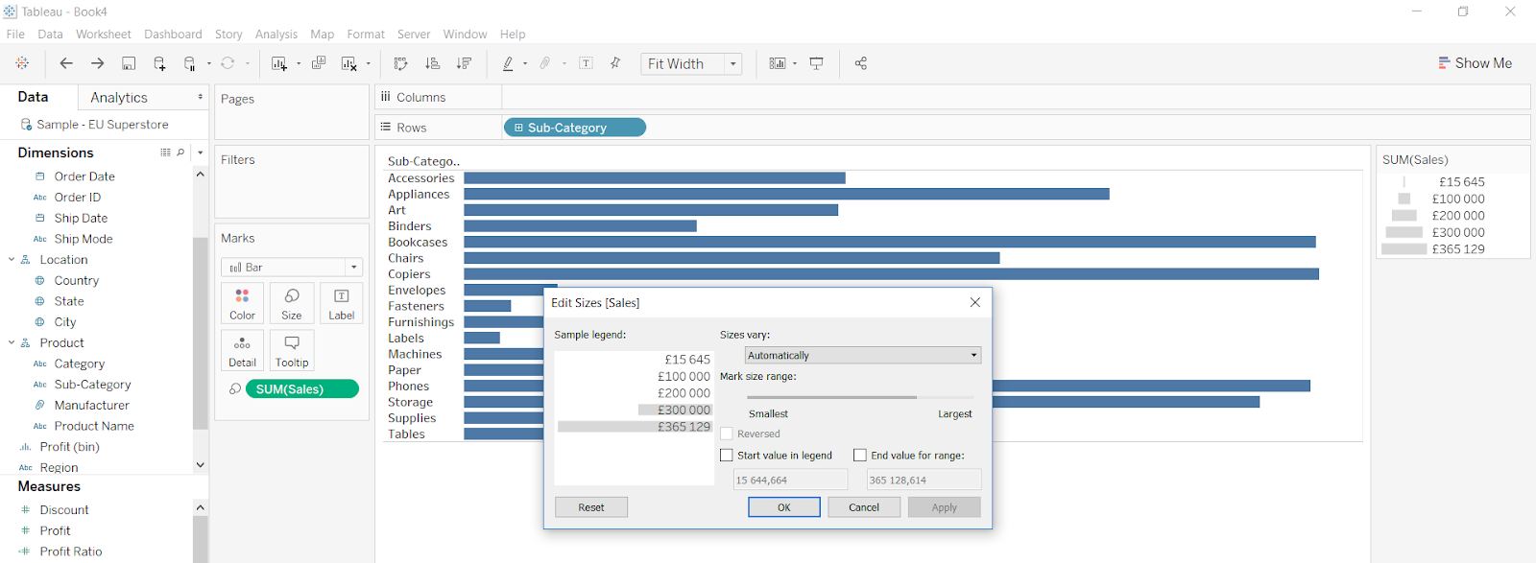Viewport: 1536px width, 563px height.
Task: Enable End value for range checkbox
Action: click(x=860, y=456)
